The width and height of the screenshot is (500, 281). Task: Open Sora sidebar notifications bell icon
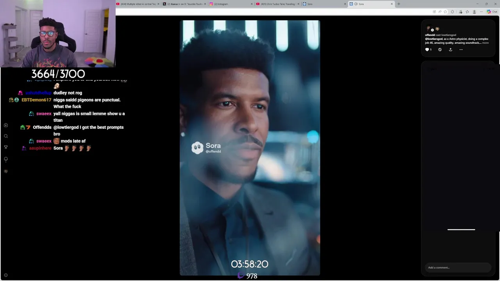(6, 159)
